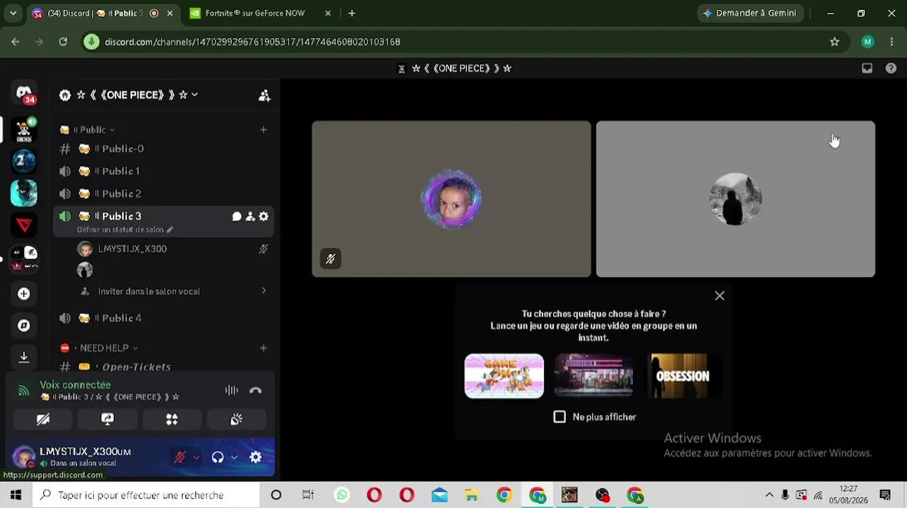Open the Discord inbox icon

point(867,68)
